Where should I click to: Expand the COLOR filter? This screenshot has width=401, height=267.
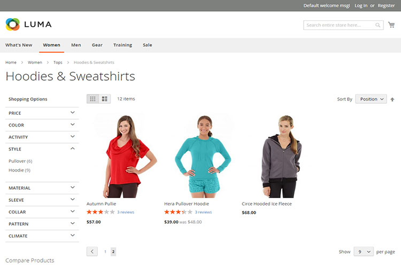(42, 125)
